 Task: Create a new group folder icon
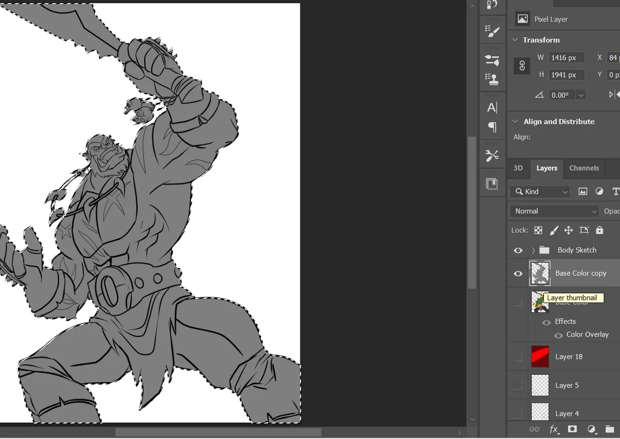(609, 429)
